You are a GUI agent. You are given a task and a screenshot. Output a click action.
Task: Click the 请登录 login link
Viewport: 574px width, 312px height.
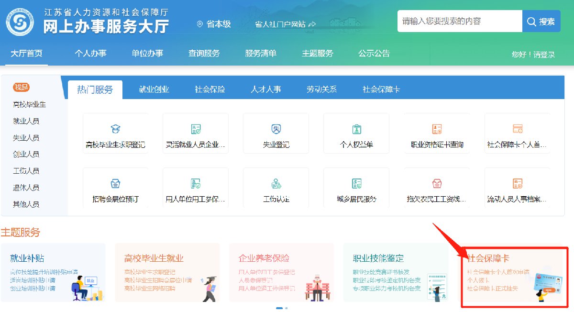pyautogui.click(x=544, y=55)
